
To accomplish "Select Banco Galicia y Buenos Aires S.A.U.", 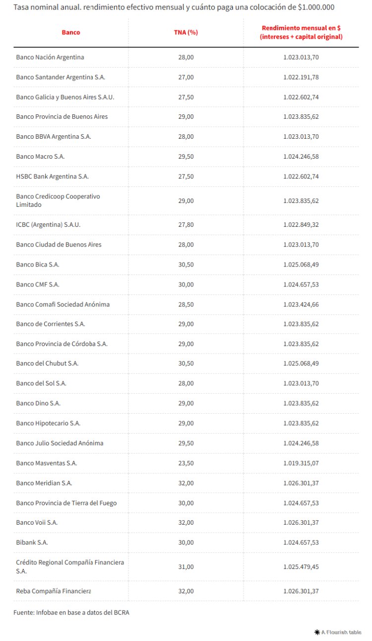I will 65,97.
